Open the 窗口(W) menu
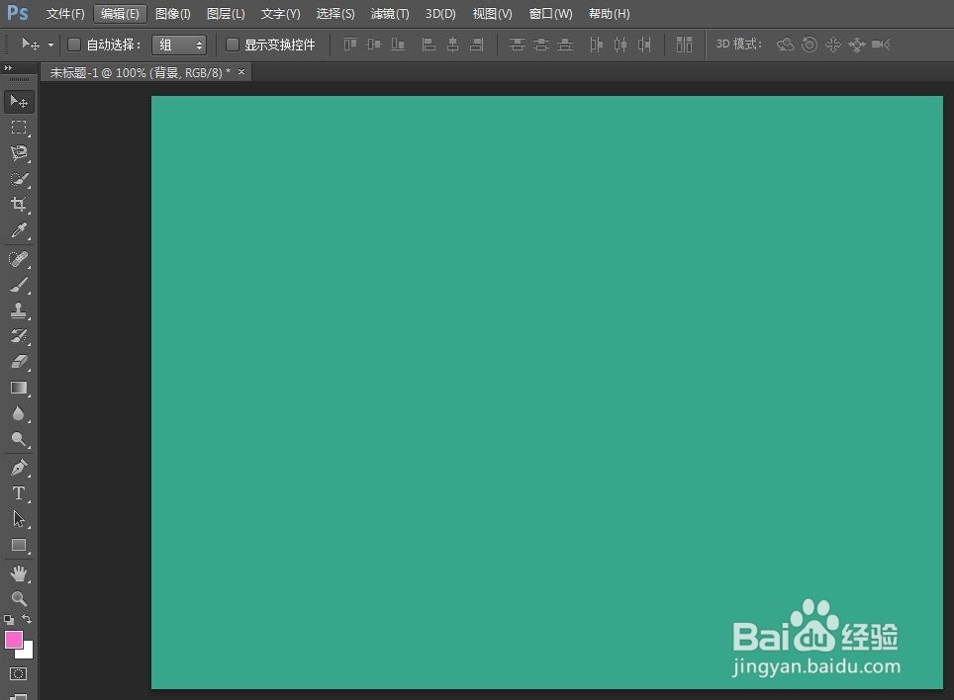Viewport: 954px width, 700px height. click(x=550, y=14)
